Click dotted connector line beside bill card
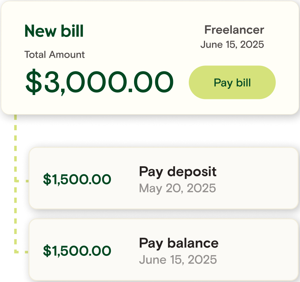This screenshot has width=300, height=282. pyautogui.click(x=15, y=147)
